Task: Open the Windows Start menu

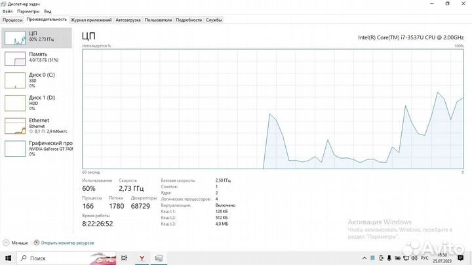Action: pyautogui.click(x=8, y=258)
